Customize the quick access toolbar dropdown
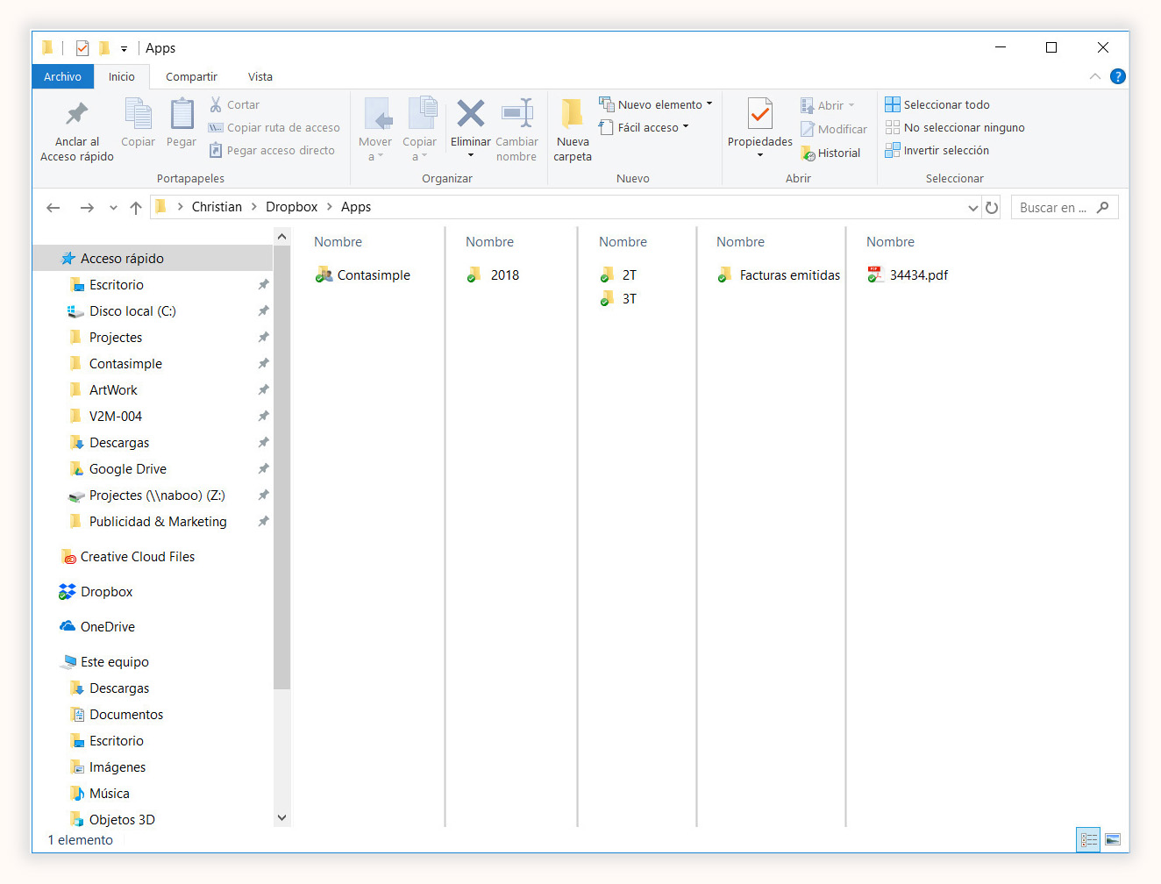Screen dimensions: 1161x884 click(124, 49)
